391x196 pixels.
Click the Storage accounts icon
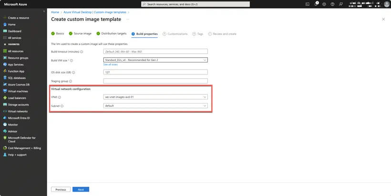pyautogui.click(x=5, y=105)
